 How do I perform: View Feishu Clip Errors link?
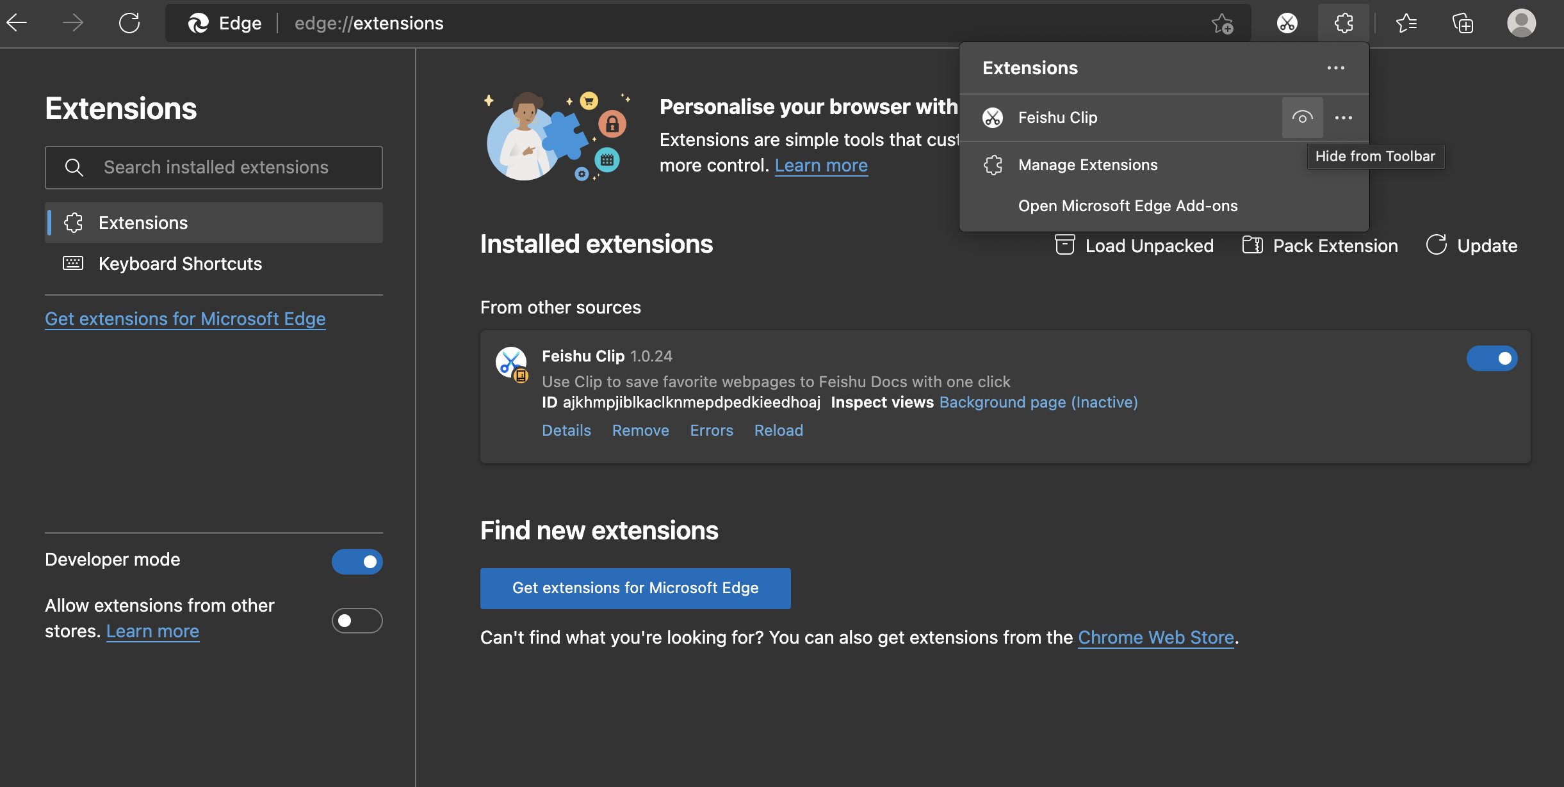(712, 431)
